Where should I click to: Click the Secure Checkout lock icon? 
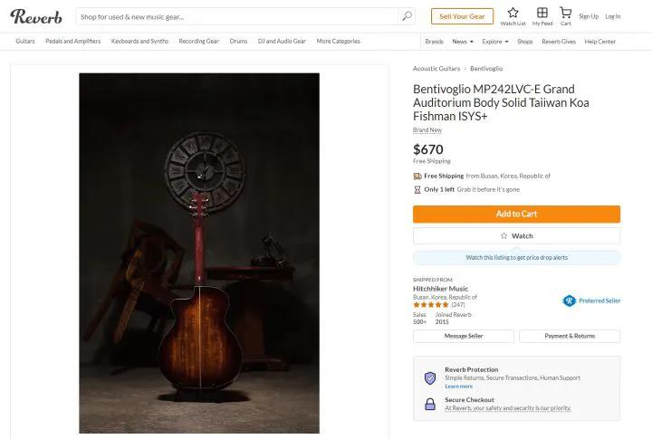[x=430, y=404]
